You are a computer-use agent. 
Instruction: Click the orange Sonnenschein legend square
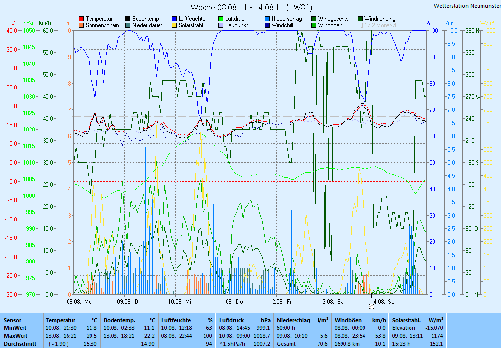pos(81,25)
